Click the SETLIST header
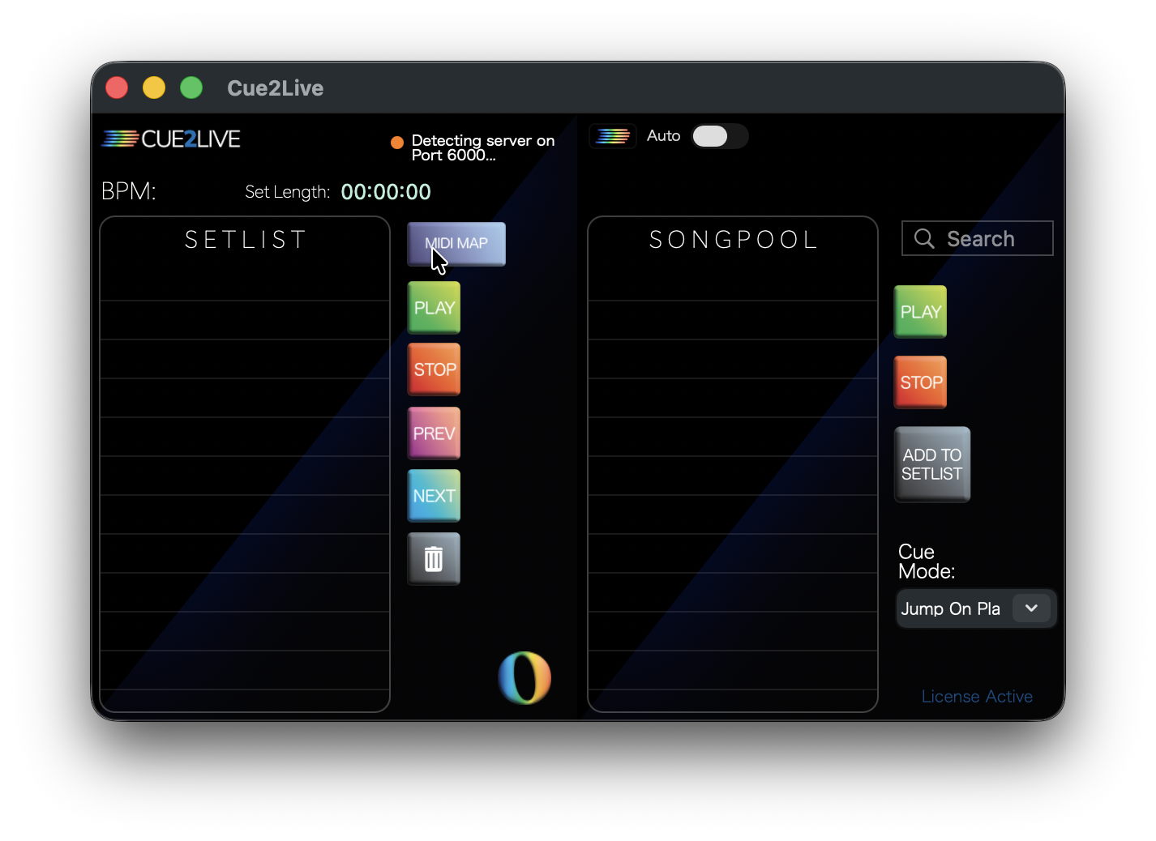The width and height of the screenshot is (1156, 841). pyautogui.click(x=246, y=240)
